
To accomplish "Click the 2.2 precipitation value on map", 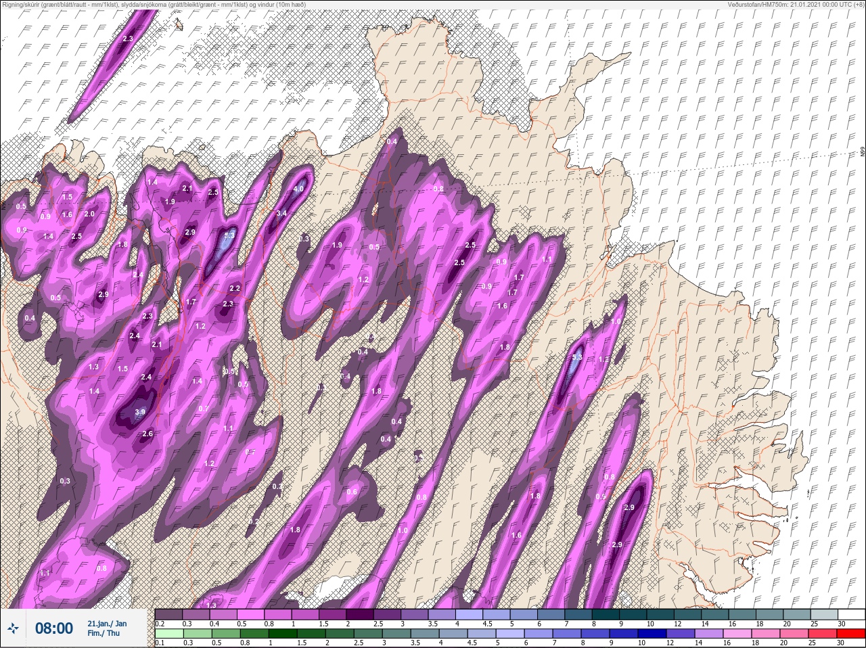I will (235, 288).
